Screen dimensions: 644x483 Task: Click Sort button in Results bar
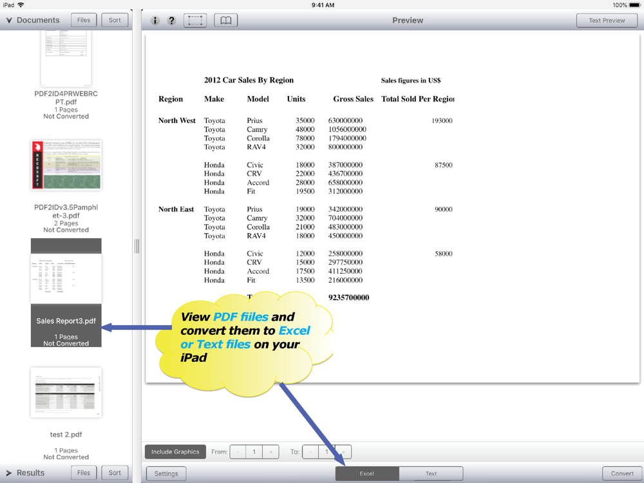coord(115,473)
